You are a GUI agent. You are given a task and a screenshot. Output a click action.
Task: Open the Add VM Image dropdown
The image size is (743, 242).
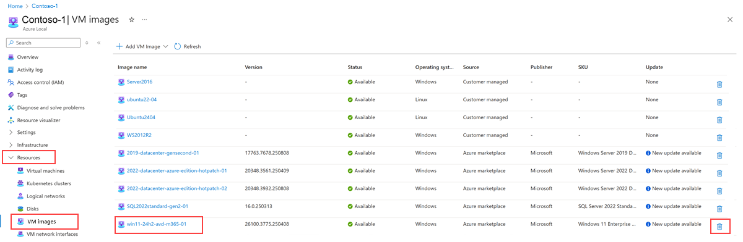pos(142,46)
